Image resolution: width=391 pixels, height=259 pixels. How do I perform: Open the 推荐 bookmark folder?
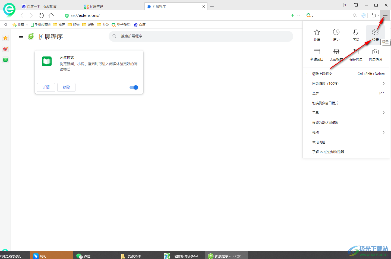pyautogui.click(x=59, y=25)
